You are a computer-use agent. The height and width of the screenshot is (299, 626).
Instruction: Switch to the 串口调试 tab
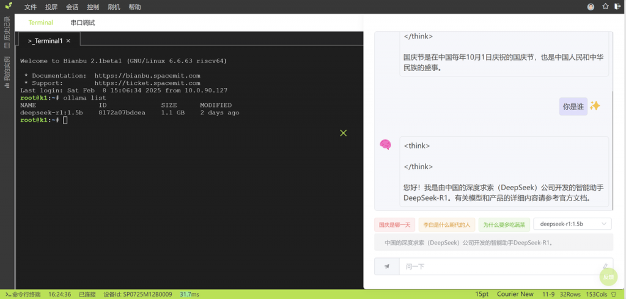(x=83, y=23)
